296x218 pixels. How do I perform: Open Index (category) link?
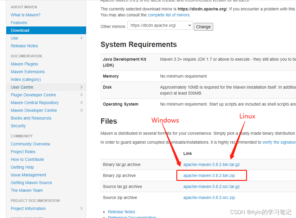tap(26, 80)
